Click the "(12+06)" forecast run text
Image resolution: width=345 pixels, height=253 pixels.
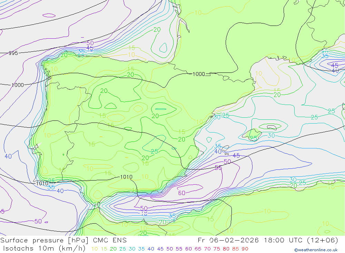(x=322, y=240)
